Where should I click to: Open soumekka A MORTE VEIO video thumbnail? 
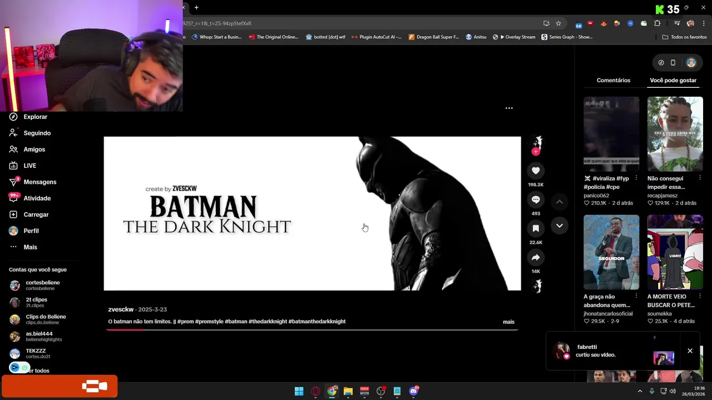click(675, 252)
